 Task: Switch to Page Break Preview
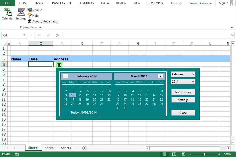(x=183, y=154)
